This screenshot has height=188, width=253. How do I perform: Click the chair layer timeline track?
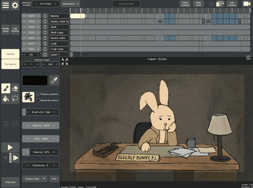tap(160, 44)
